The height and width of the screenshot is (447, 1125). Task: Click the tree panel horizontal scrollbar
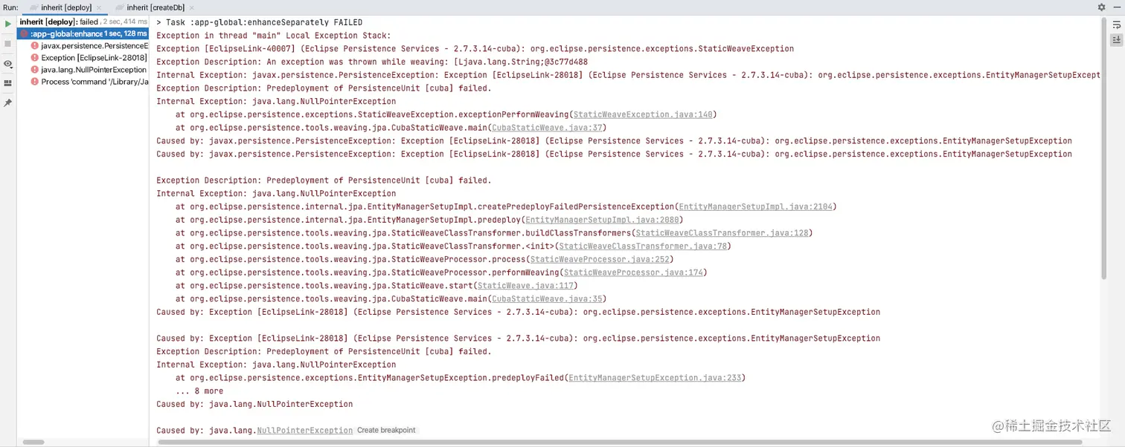pos(33,443)
